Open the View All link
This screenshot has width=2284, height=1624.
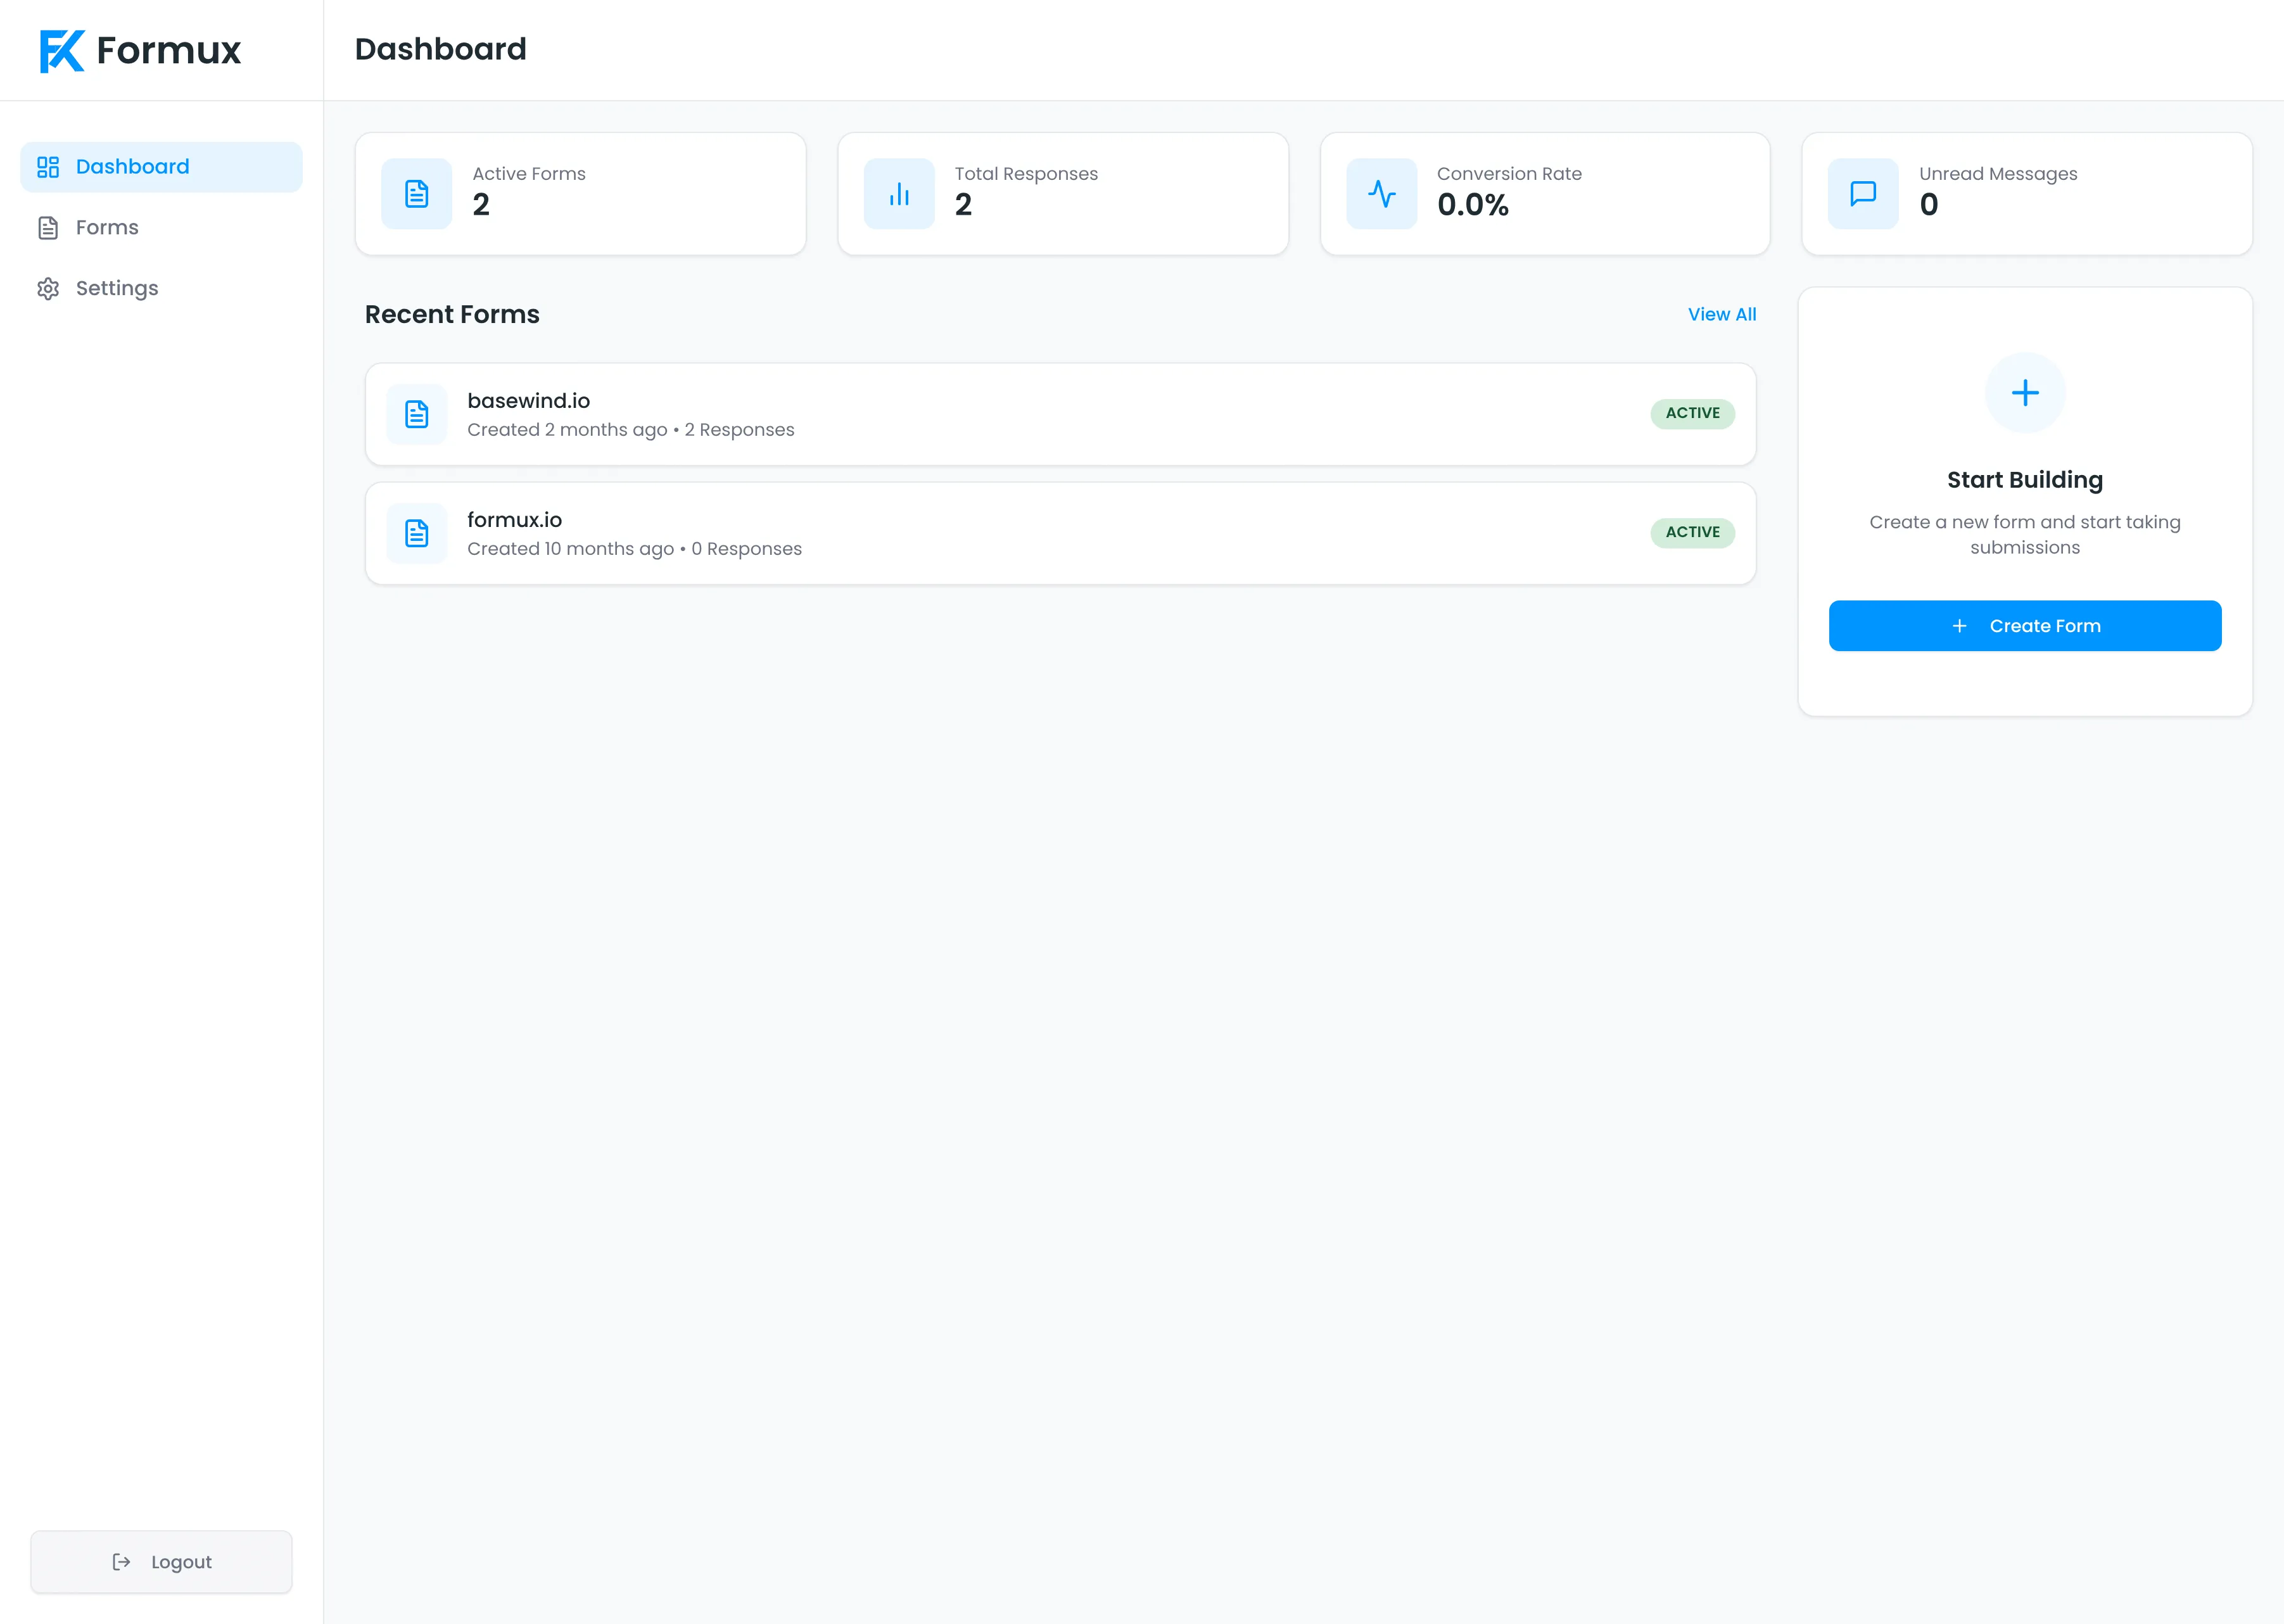pyautogui.click(x=1721, y=314)
